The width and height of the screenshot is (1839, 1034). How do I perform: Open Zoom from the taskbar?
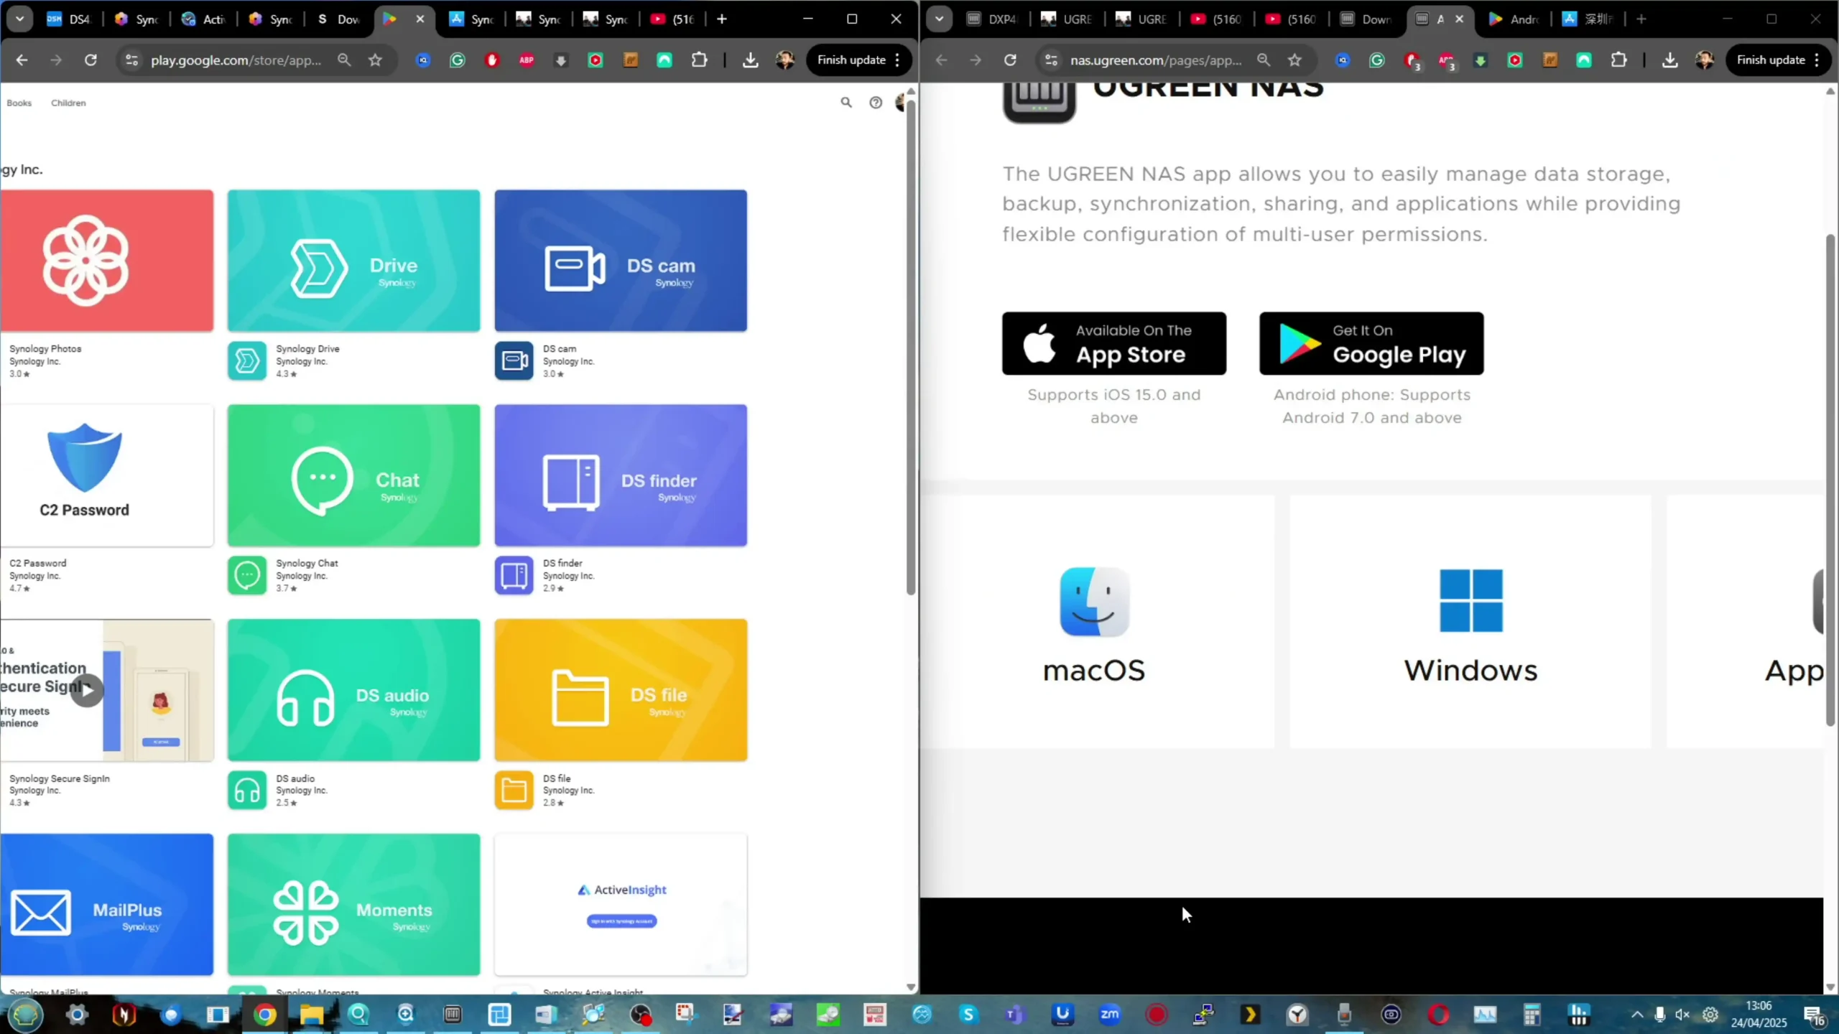point(1110,1015)
